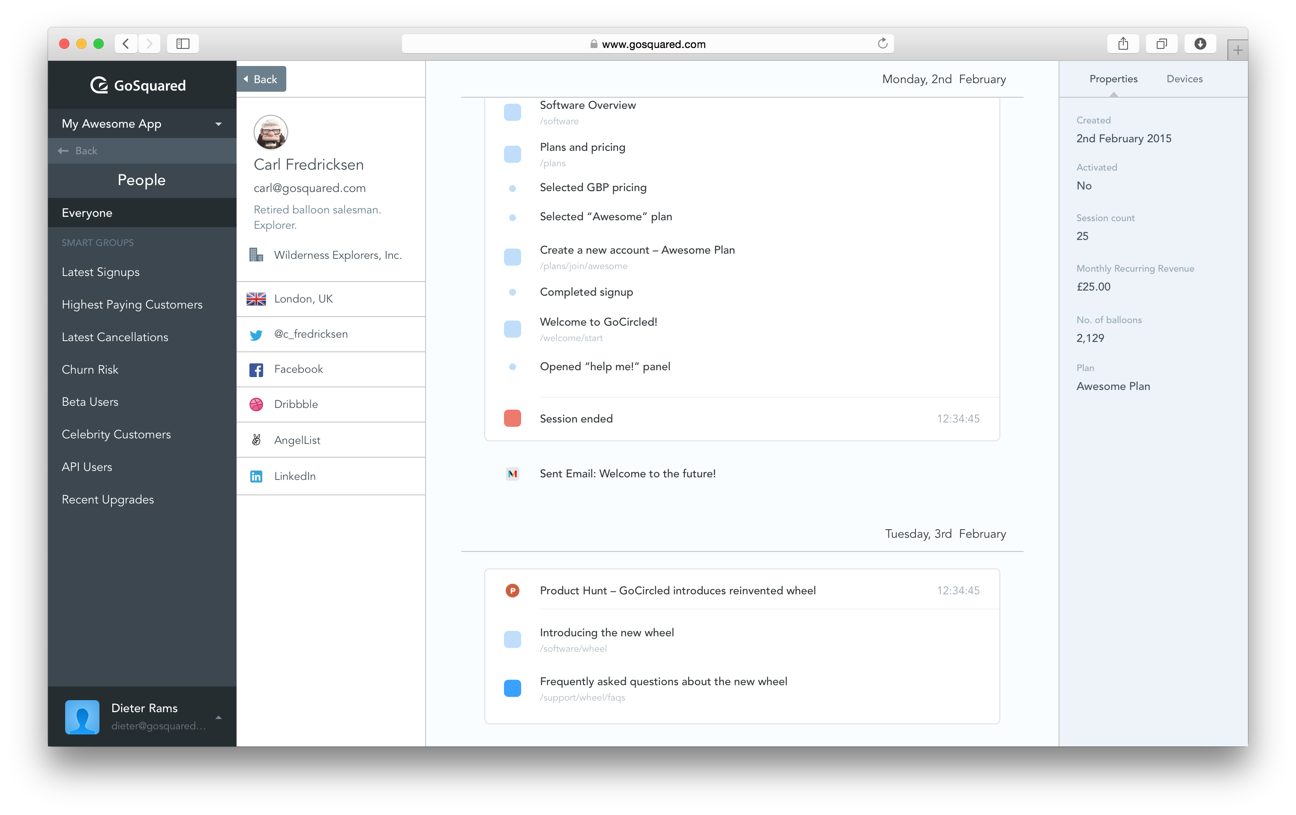Click the Wilderness Explorers Inc. company icon

256,255
